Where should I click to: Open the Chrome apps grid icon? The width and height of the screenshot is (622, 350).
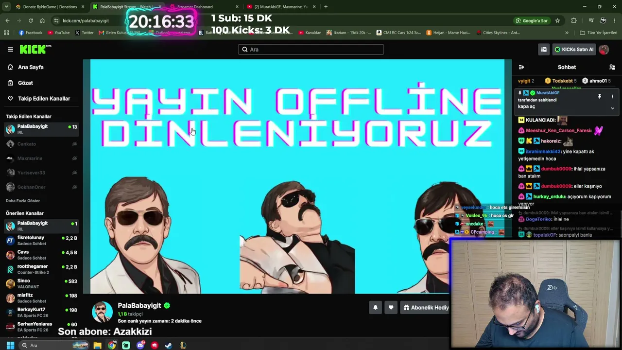[6, 33]
